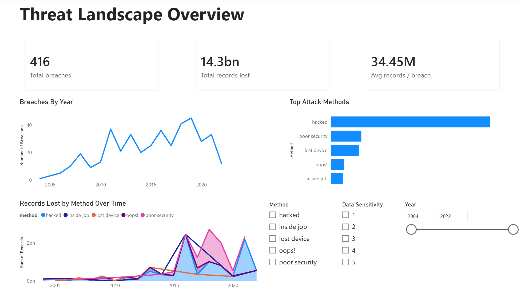Screen dimensions: 521x293
Task: Select the 416 Total breaches card
Action: click(92, 65)
